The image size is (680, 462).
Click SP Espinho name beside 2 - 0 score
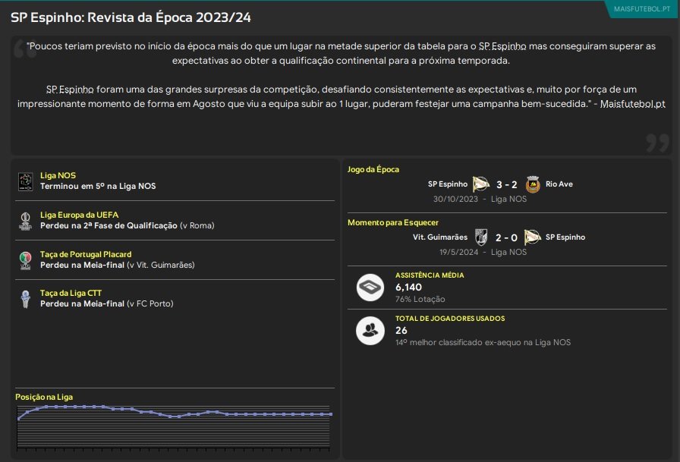(x=565, y=237)
